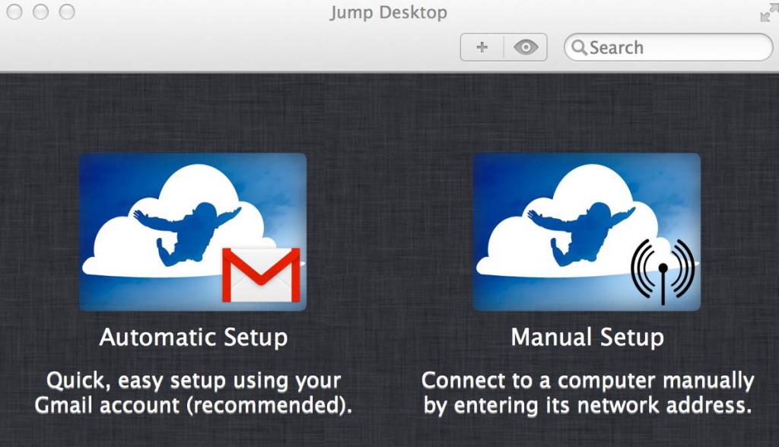The height and width of the screenshot is (447, 779).
Task: Click the plus button to add a computer
Action: pyautogui.click(x=482, y=47)
